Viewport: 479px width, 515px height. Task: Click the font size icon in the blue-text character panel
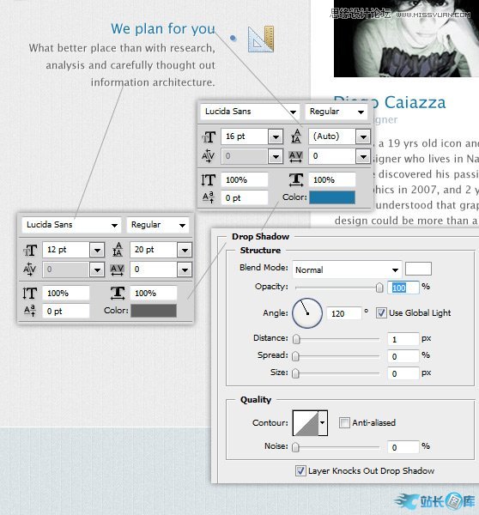[x=209, y=136]
